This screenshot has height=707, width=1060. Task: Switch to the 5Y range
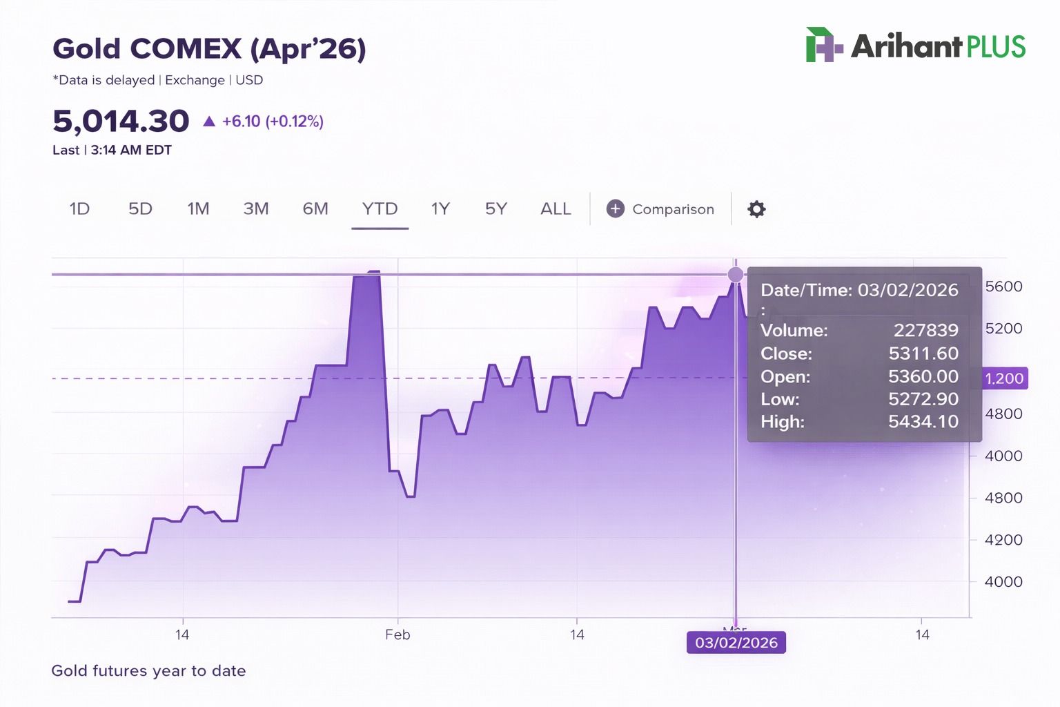[495, 209]
